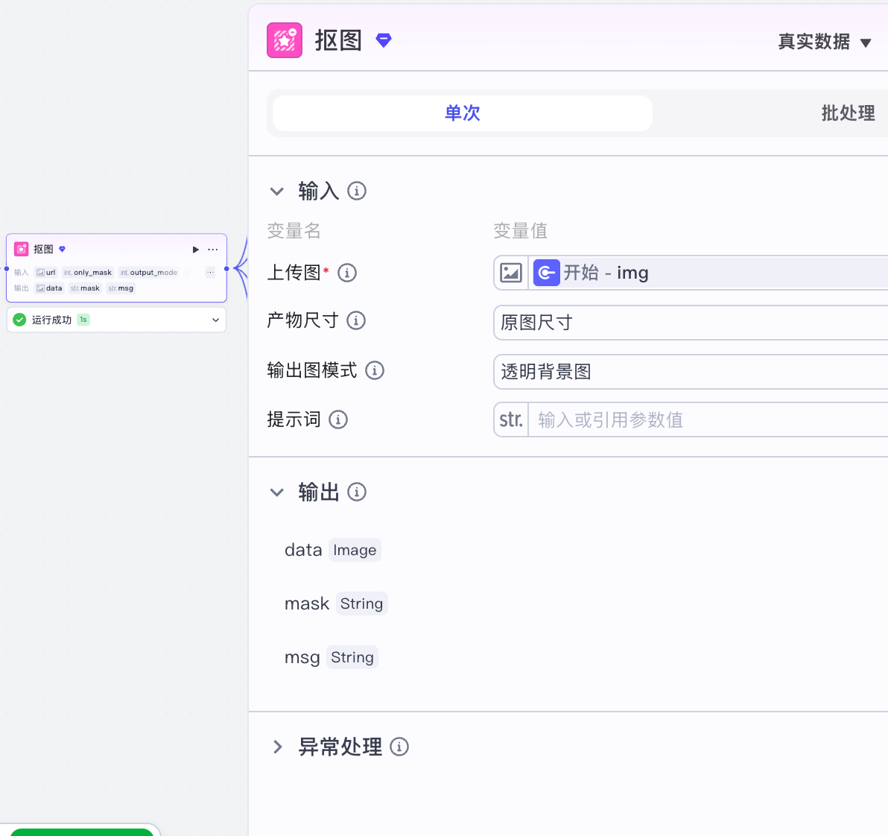The height and width of the screenshot is (836, 888).
Task: Click the info icon beside 输入 heading
Action: (x=357, y=191)
